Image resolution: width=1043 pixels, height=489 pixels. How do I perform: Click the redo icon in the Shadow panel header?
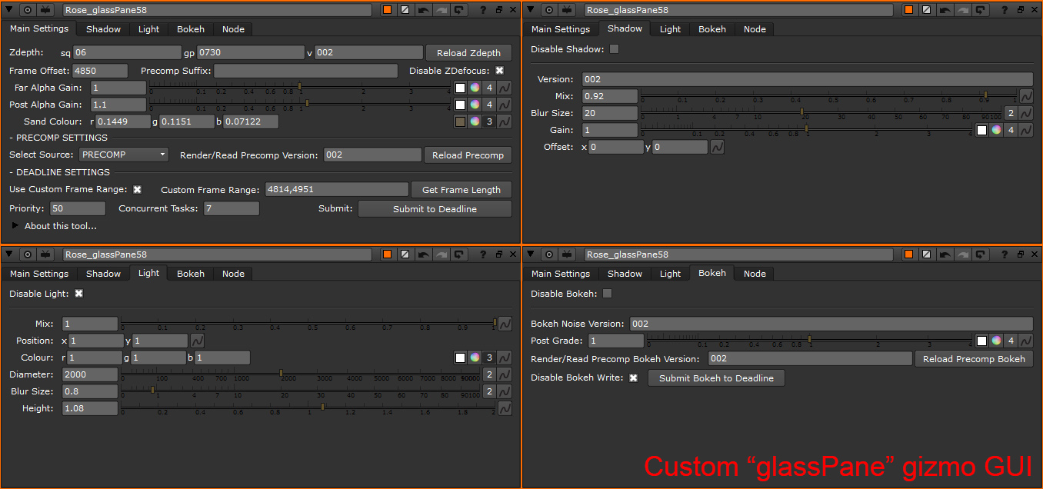pos(963,10)
